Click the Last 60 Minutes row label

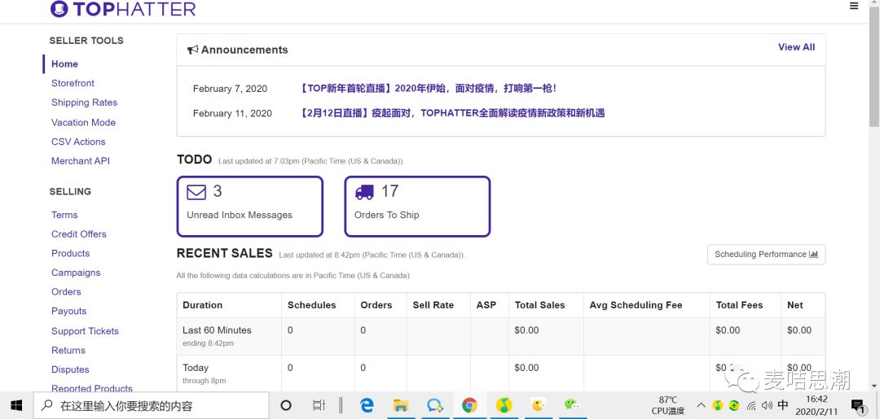tap(217, 330)
